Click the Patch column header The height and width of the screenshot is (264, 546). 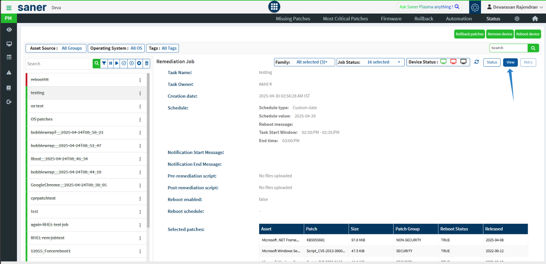[326, 229]
